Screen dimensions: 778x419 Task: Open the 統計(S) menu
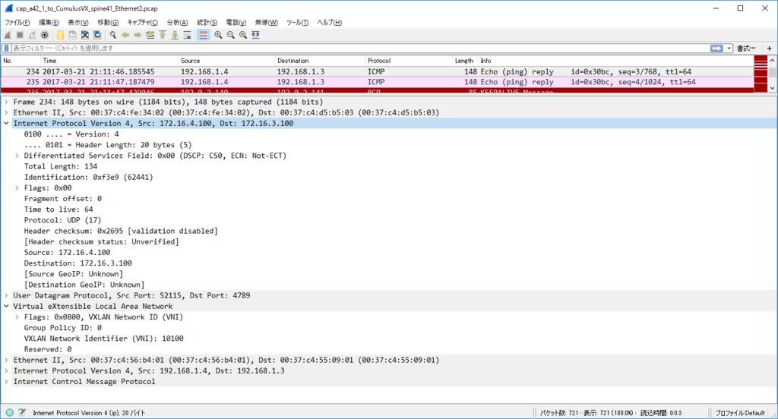click(x=207, y=22)
